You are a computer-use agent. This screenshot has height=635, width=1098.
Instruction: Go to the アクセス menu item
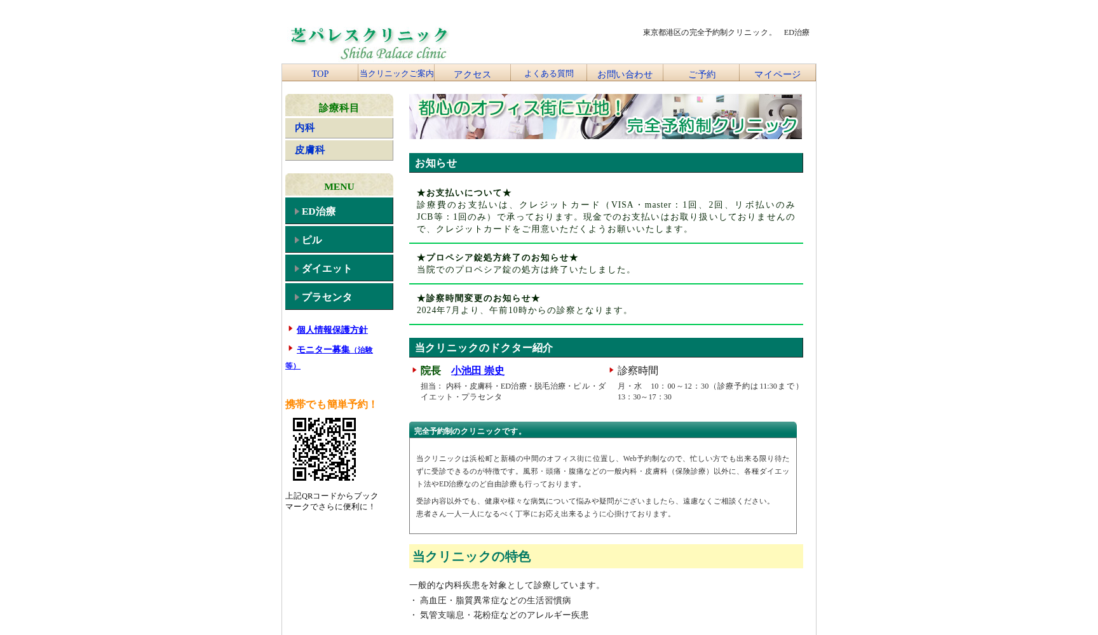472,74
